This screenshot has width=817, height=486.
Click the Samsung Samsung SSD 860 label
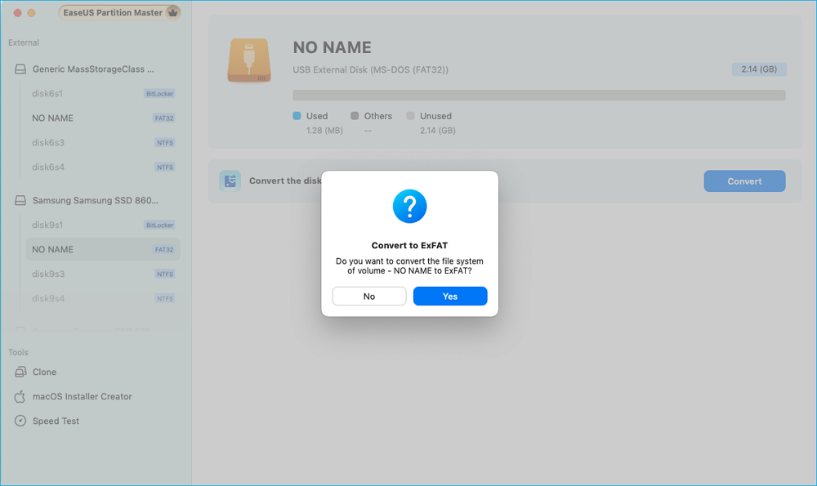(96, 200)
